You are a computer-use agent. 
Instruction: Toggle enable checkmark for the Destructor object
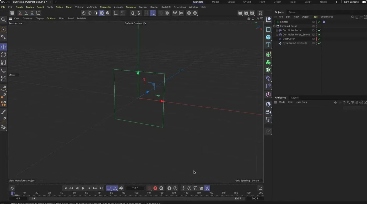click(x=319, y=39)
